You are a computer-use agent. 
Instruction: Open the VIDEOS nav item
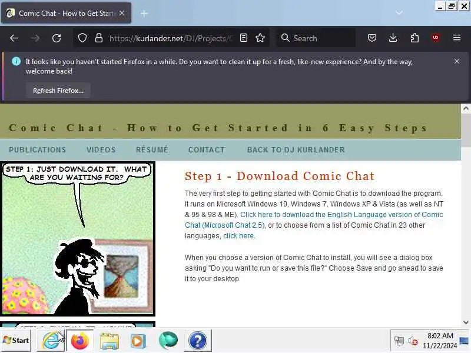pos(101,150)
